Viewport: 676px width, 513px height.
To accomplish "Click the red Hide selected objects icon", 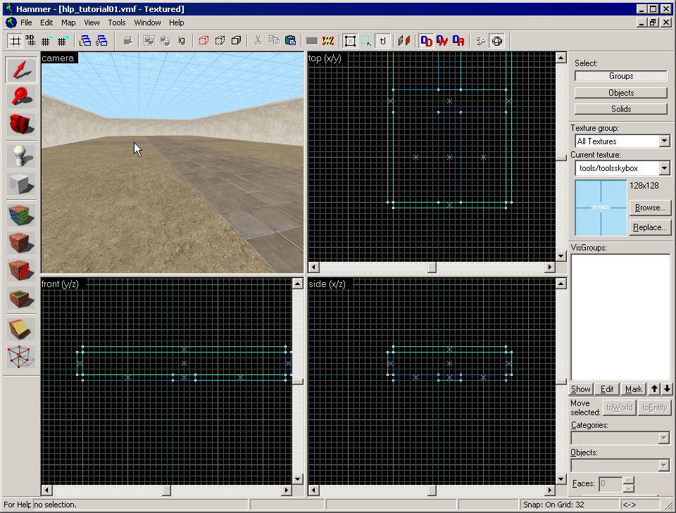I will pos(204,41).
